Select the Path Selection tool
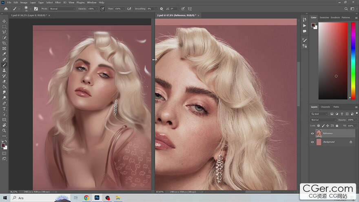Viewport: 359px width, 202px height. (4, 114)
